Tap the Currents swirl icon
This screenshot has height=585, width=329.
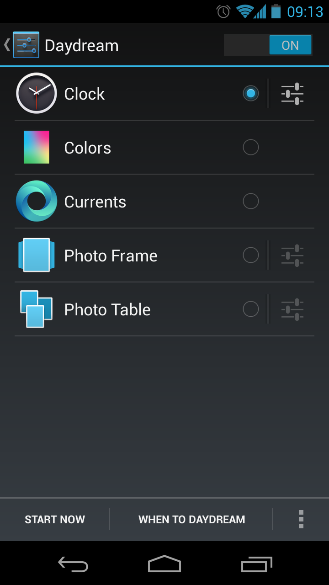click(x=37, y=201)
